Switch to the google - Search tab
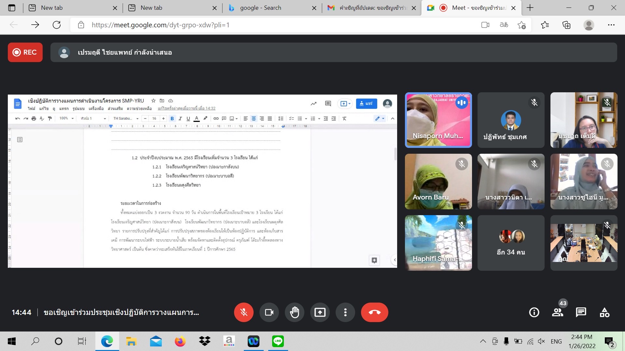The image size is (625, 351). pyautogui.click(x=260, y=8)
